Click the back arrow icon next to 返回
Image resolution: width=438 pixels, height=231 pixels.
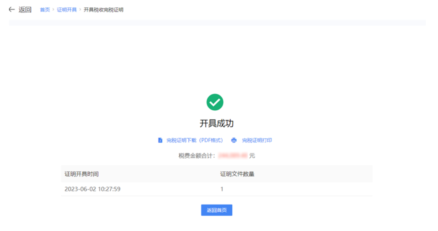11,9
